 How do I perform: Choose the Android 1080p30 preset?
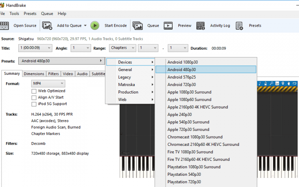click(x=206, y=62)
